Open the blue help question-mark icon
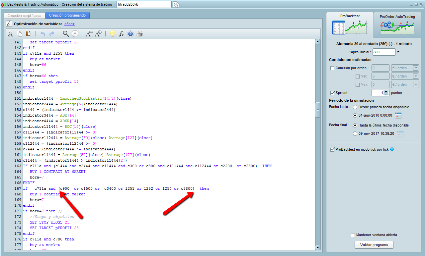The height and width of the screenshot is (256, 425). coord(130,34)
